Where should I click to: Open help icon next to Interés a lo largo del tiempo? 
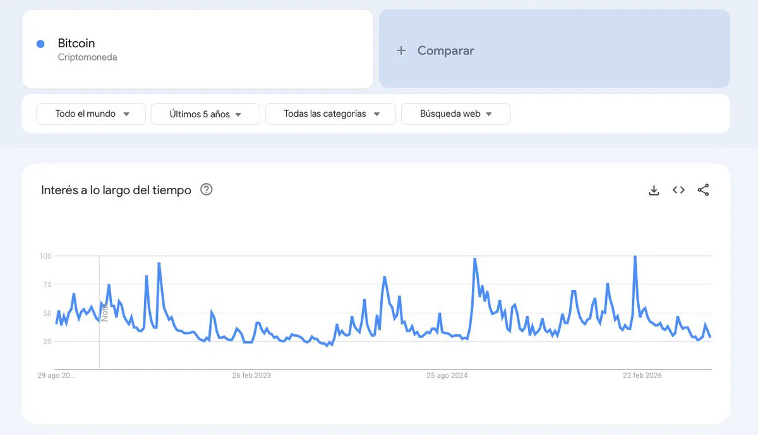click(x=206, y=190)
